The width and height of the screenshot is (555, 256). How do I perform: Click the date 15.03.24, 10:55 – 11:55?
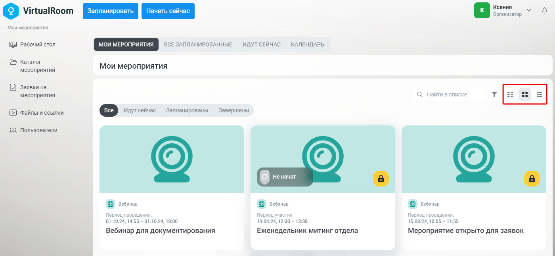433,221
